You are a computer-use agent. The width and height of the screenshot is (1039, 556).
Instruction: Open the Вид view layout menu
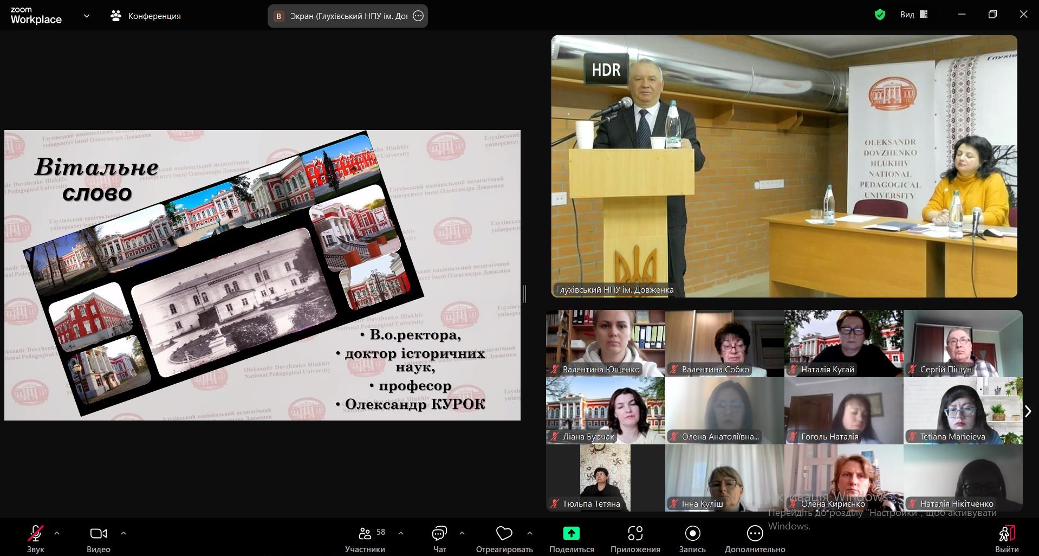click(914, 15)
